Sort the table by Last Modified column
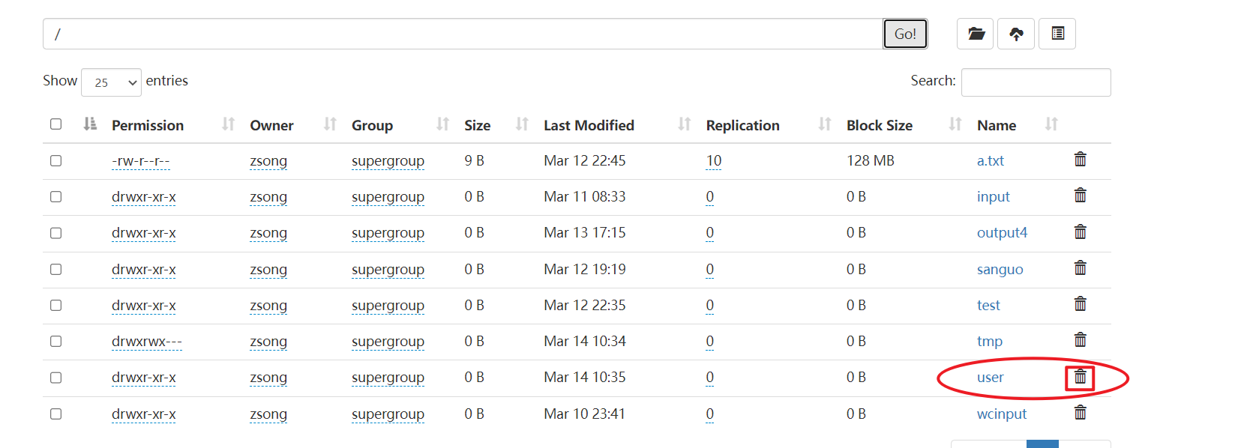The image size is (1256, 448). tap(589, 125)
